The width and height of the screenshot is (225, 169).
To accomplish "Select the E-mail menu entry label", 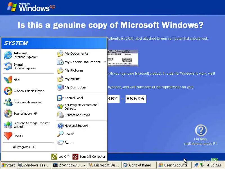I will pyautogui.click(x=19, y=65).
